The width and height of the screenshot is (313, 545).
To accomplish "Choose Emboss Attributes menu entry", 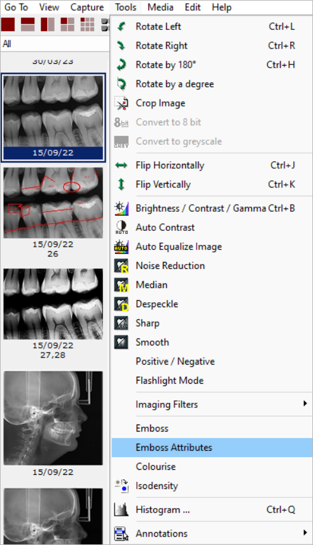I will pyautogui.click(x=212, y=447).
